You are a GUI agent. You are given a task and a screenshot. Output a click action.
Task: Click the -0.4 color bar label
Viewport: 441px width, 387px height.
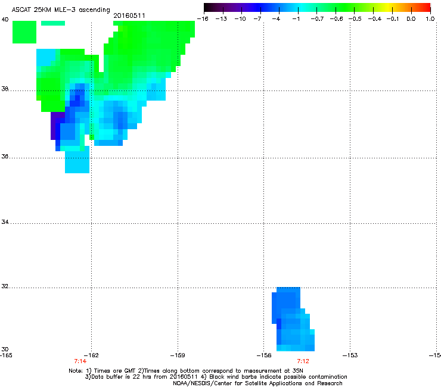[375, 19]
